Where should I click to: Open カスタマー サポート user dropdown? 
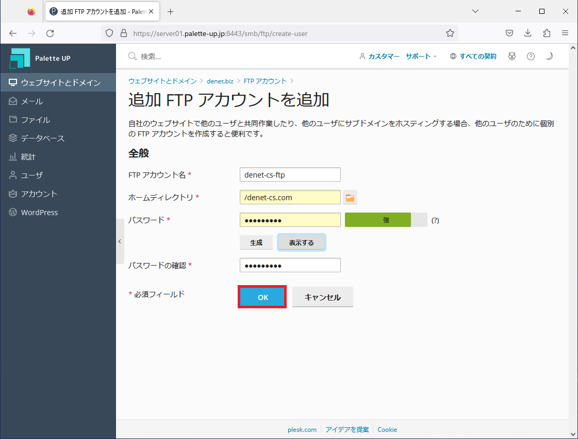[398, 56]
